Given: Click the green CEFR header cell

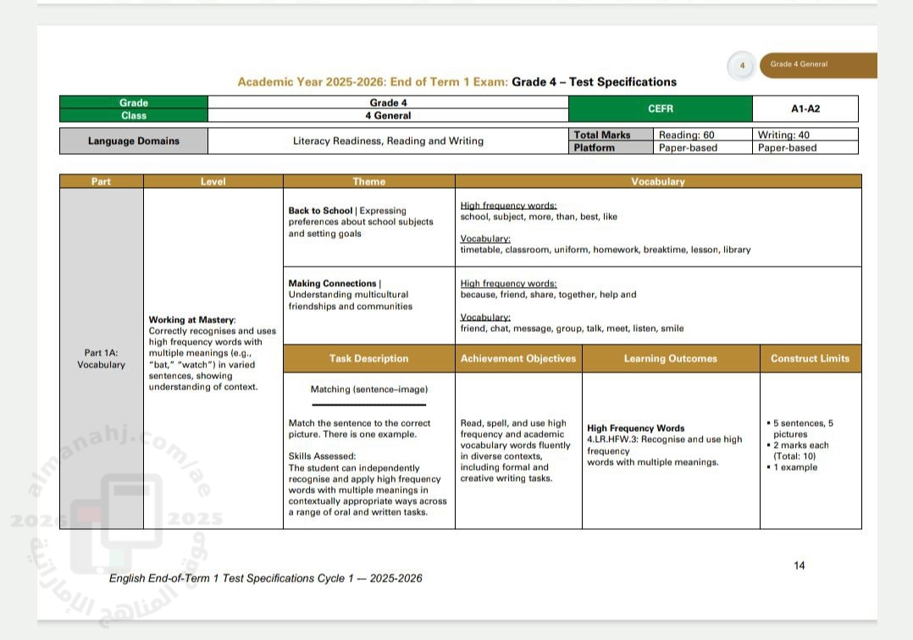Looking at the screenshot, I should (660, 109).
